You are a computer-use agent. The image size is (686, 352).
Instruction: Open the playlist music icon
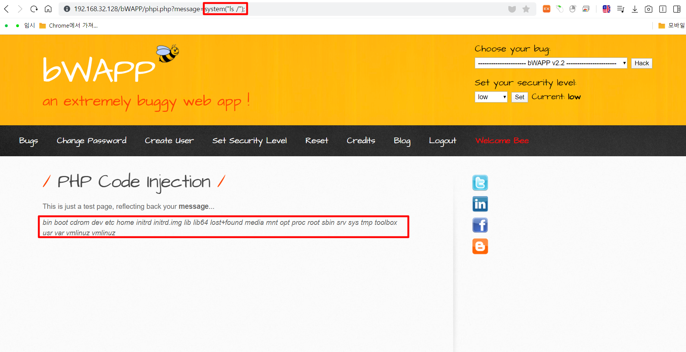click(621, 9)
